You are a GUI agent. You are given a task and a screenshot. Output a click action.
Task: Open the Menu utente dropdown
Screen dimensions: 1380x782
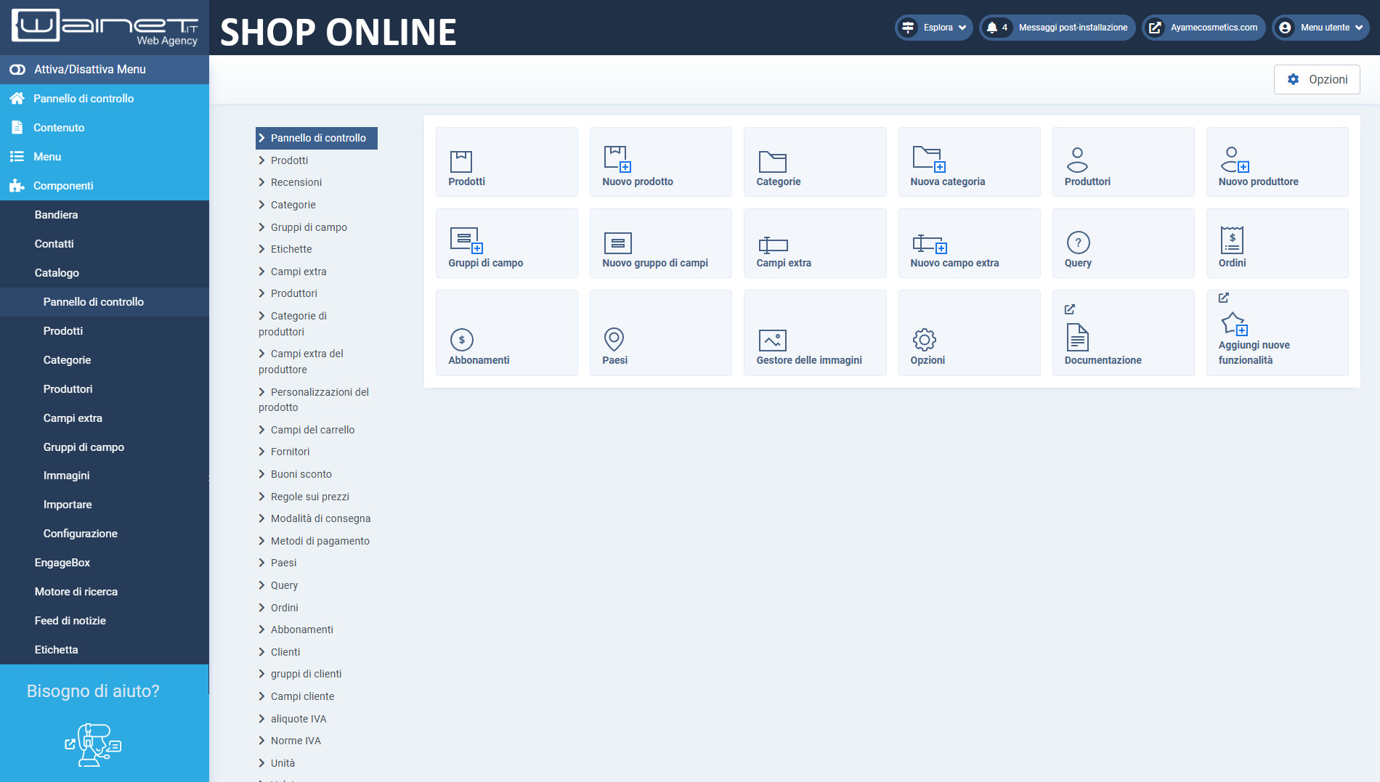pos(1320,28)
